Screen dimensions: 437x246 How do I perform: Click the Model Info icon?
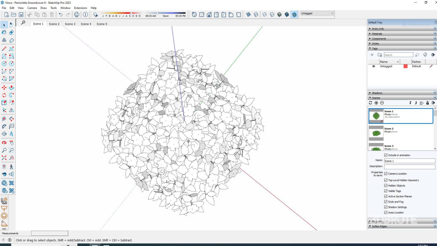pos(85,14)
